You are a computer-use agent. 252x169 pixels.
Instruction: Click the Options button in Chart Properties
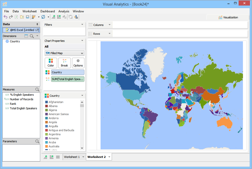click(78, 63)
